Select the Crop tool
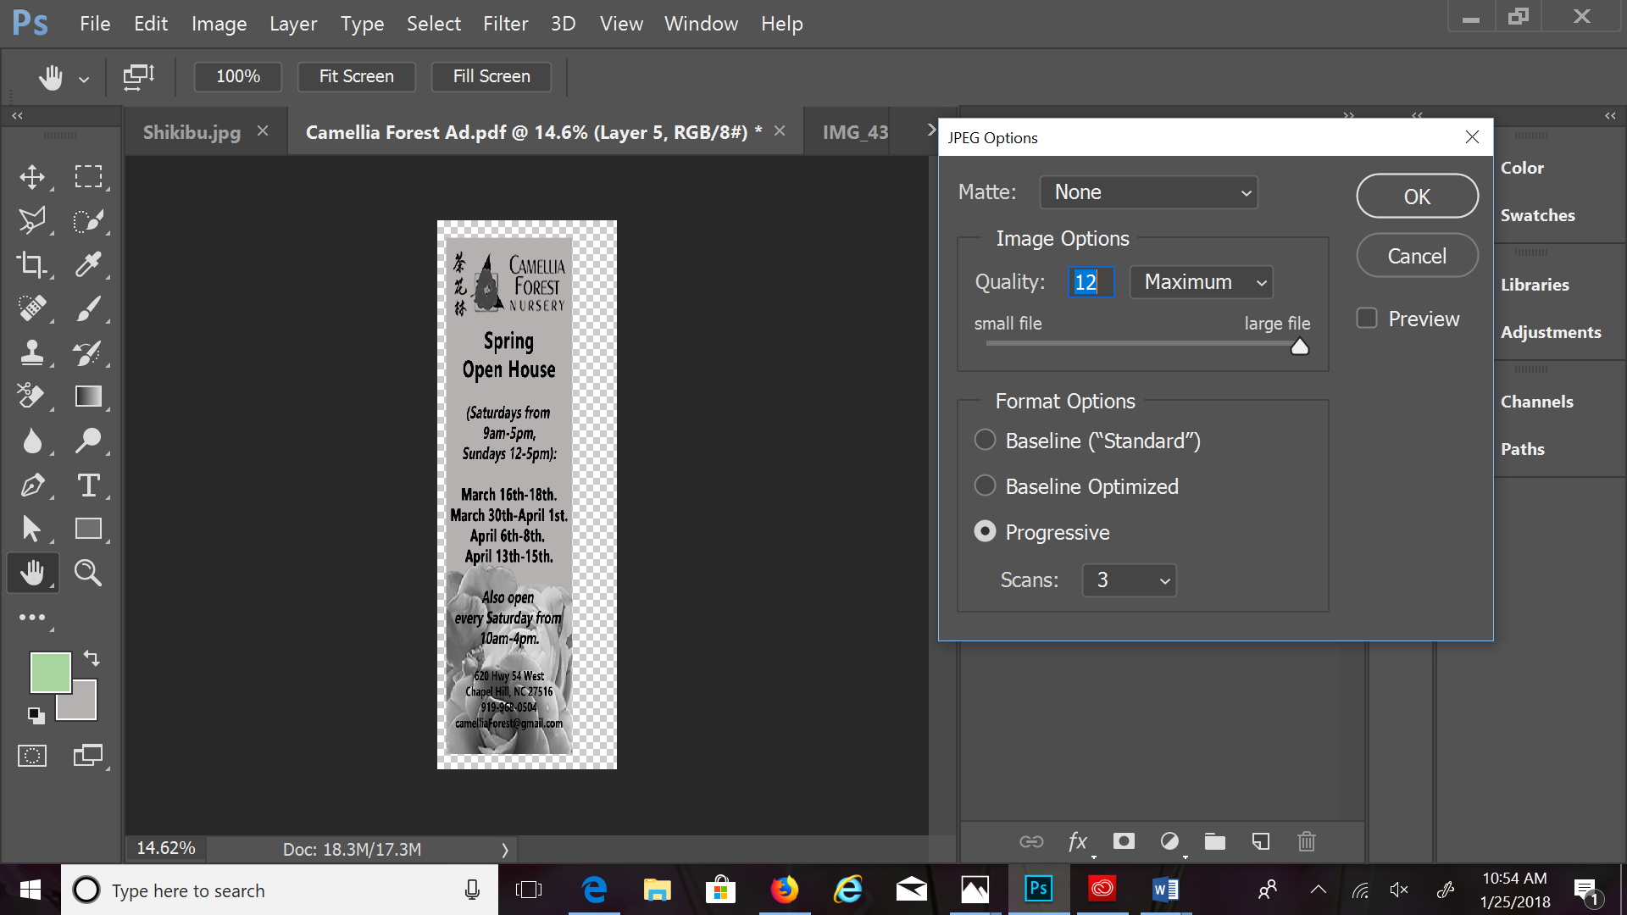 click(x=32, y=265)
